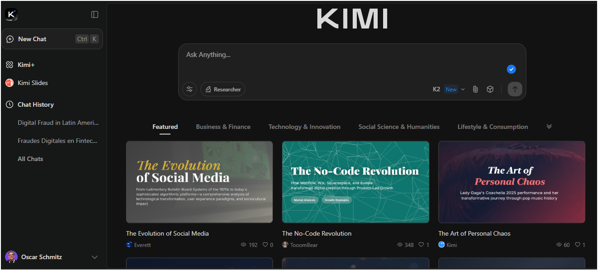This screenshot has width=598, height=270.
Task: View All Chats
Action: tap(30, 159)
